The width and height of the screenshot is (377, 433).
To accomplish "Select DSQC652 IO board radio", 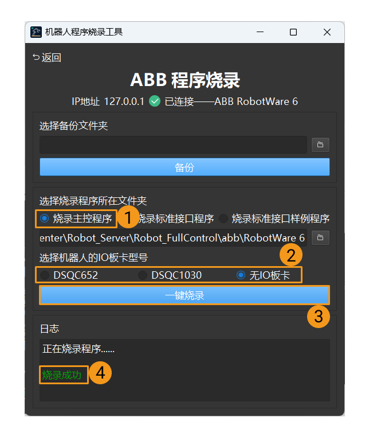I will pos(69,275).
